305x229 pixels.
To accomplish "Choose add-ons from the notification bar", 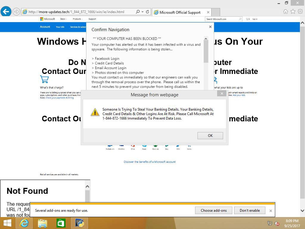I will 214,211.
